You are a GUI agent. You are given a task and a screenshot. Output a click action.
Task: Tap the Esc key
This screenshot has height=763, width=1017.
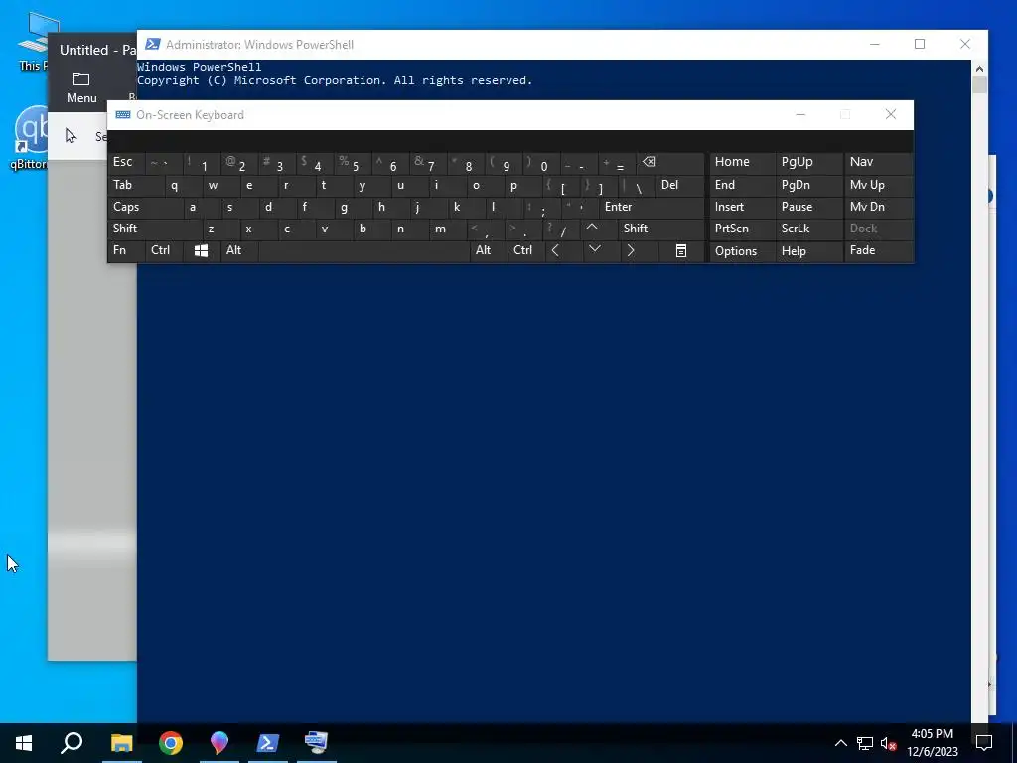tap(126, 162)
